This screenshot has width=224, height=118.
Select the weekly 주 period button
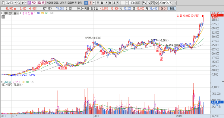98,3
